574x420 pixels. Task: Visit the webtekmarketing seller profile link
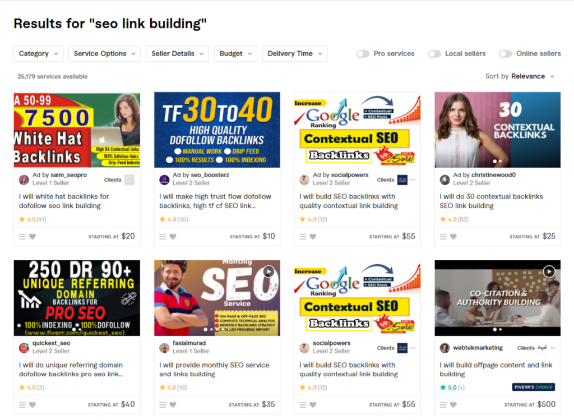[478, 348]
